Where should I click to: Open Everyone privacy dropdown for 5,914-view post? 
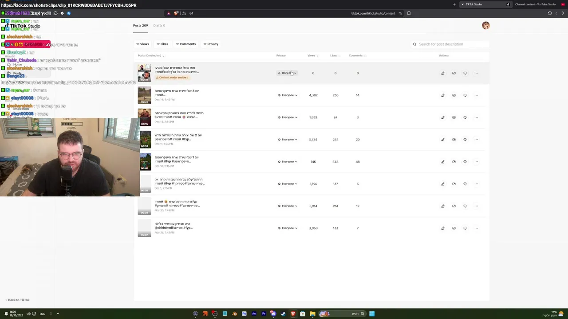tap(288, 206)
